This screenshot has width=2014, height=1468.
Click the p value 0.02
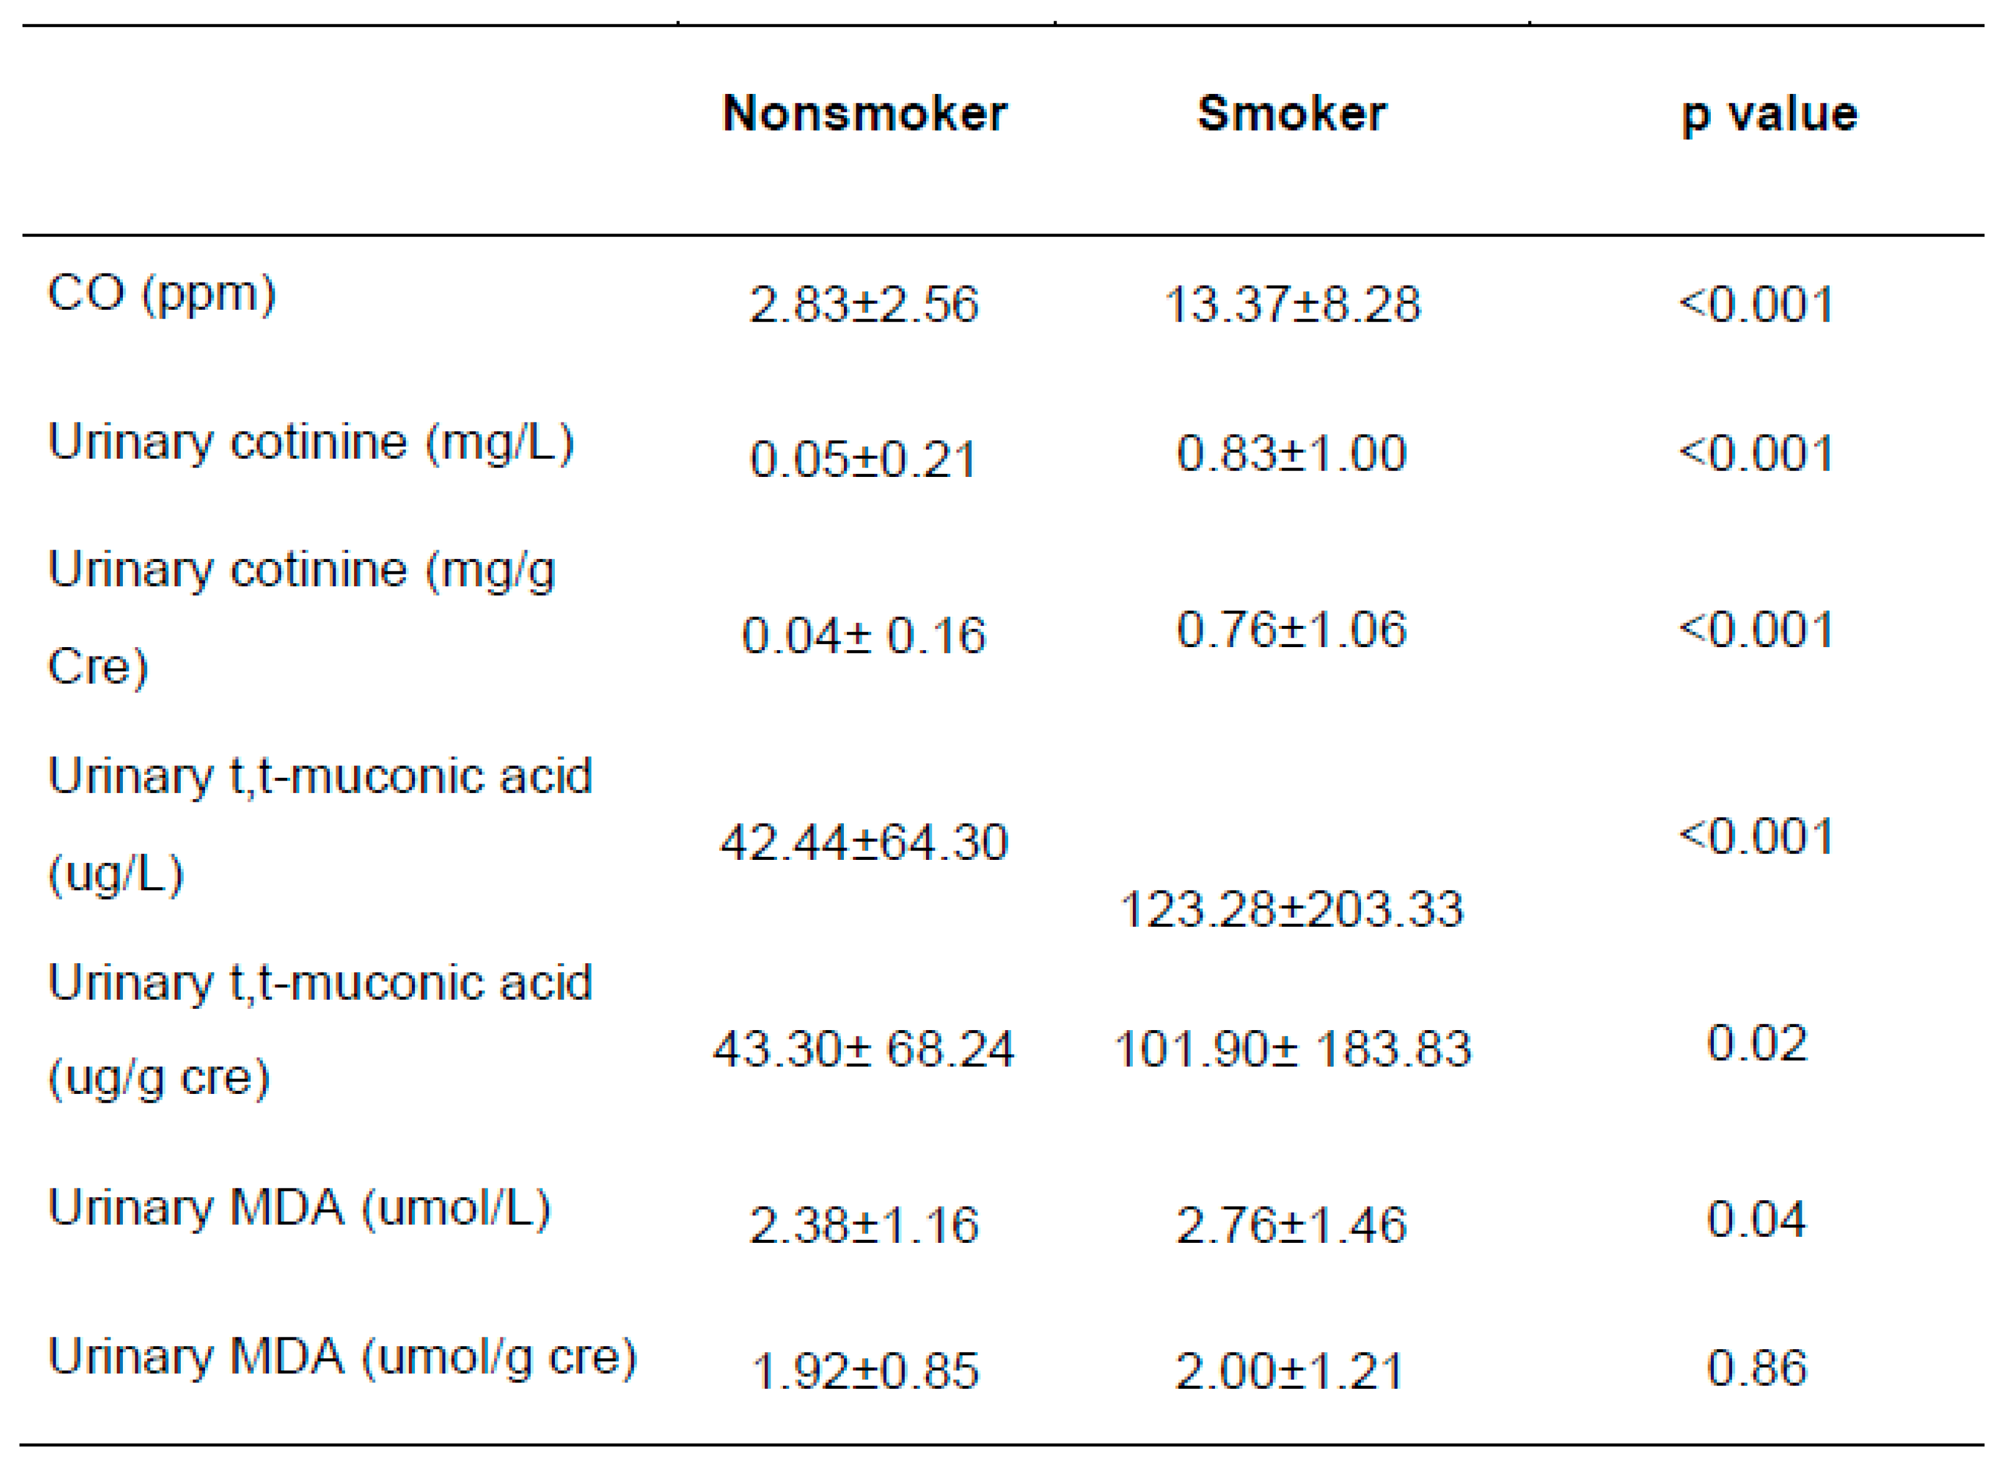1756,1043
